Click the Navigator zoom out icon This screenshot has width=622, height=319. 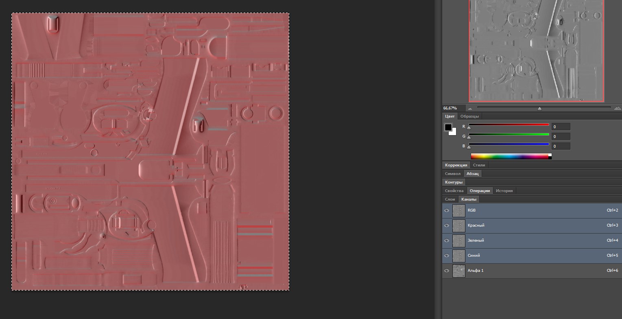click(x=470, y=108)
